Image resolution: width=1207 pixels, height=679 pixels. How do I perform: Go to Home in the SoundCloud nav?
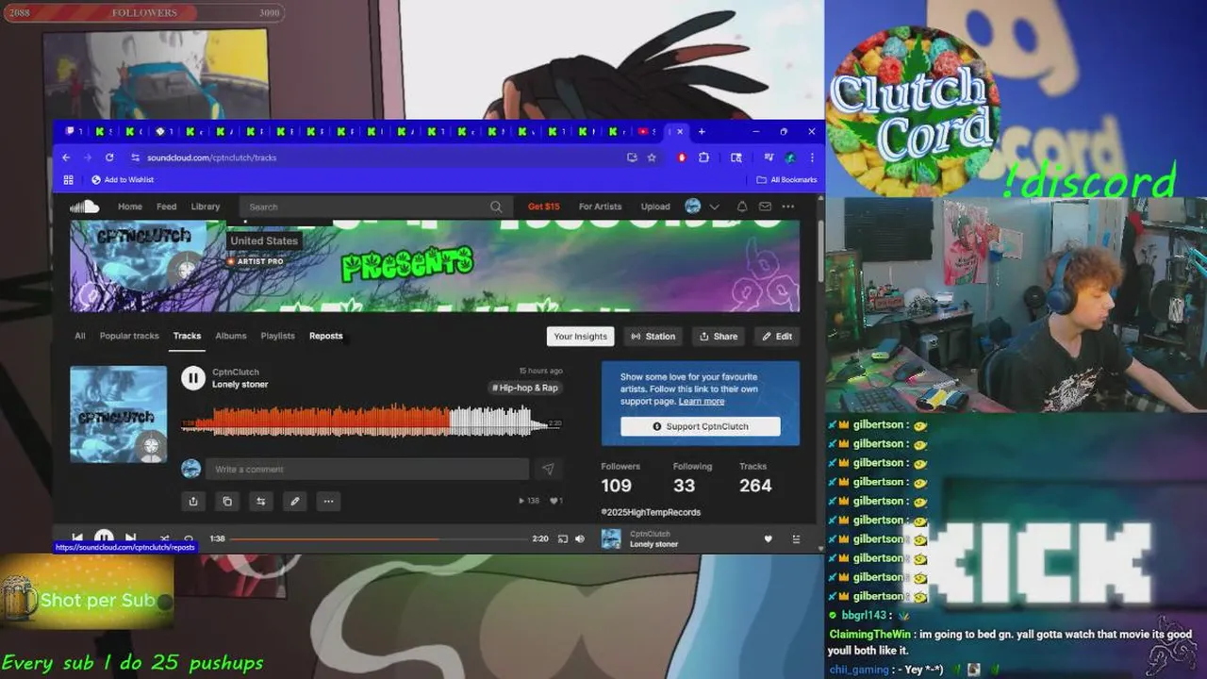click(130, 207)
